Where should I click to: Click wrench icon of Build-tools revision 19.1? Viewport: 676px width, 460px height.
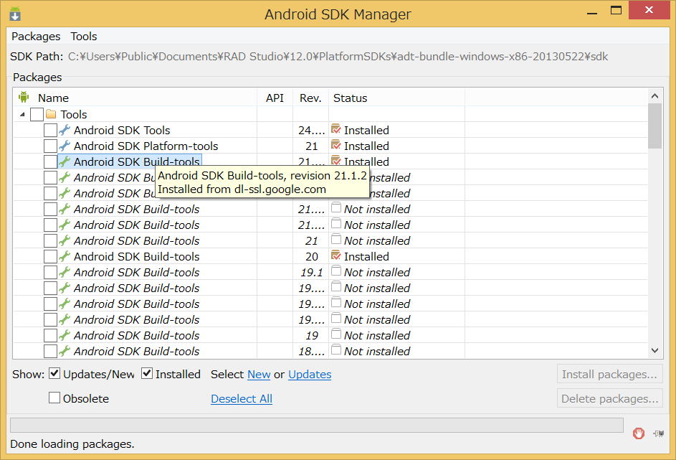pyautogui.click(x=65, y=272)
